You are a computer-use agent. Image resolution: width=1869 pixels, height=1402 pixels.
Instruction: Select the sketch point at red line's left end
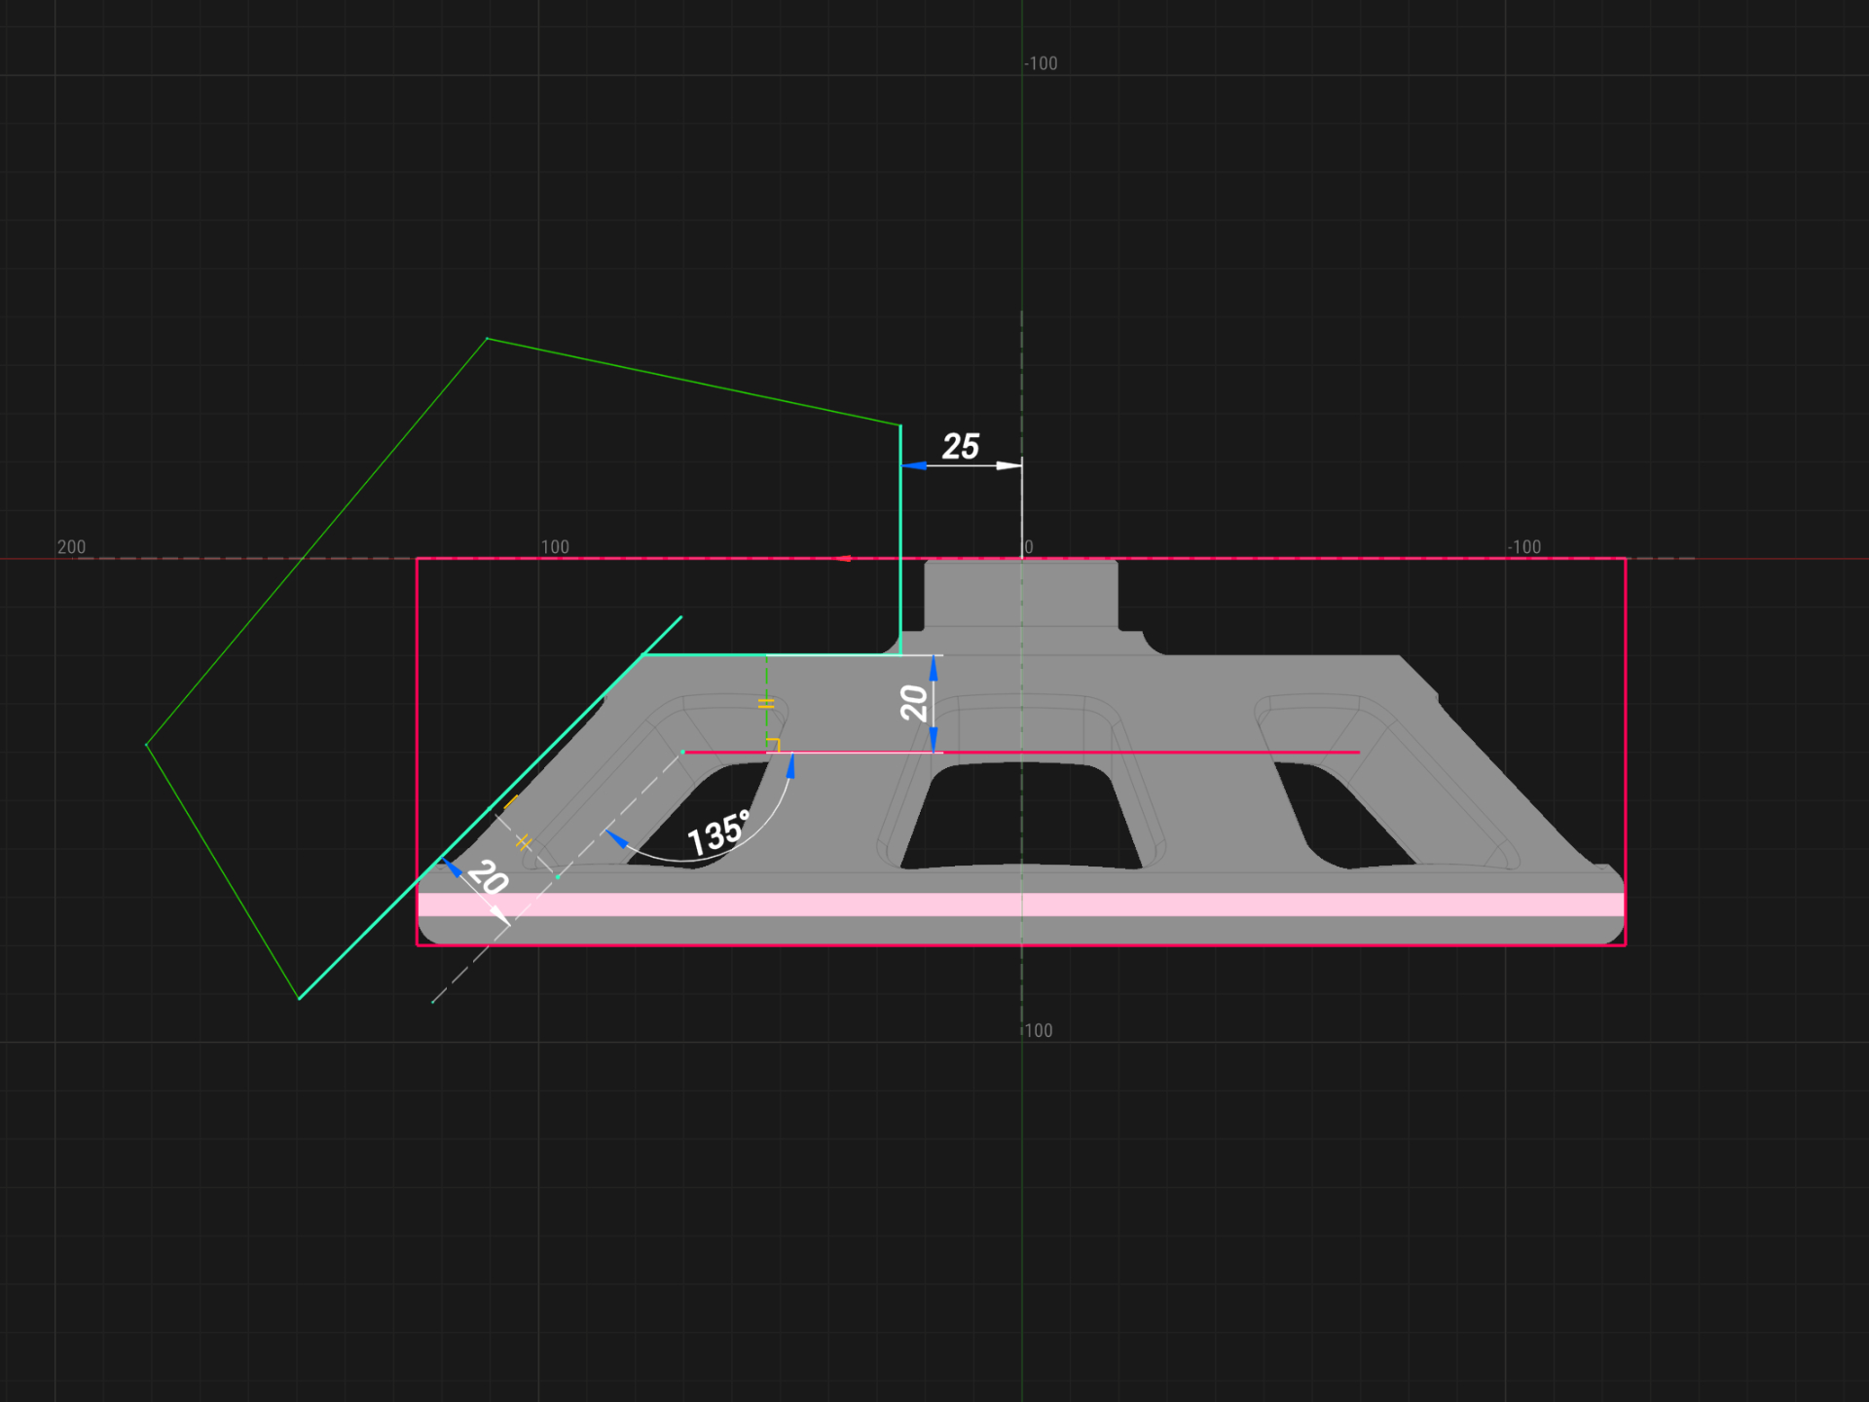point(683,753)
